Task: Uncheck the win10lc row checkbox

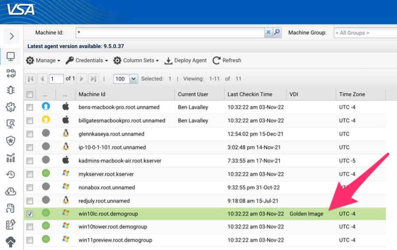Action: point(30,214)
